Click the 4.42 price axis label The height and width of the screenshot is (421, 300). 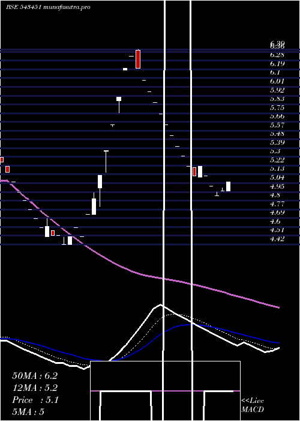[x=277, y=238]
